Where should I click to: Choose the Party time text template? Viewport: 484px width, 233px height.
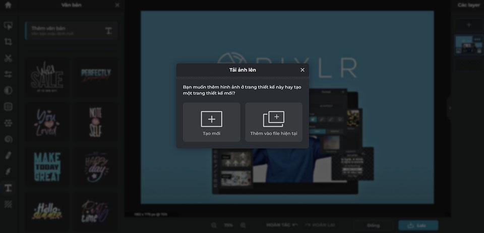tap(96, 212)
